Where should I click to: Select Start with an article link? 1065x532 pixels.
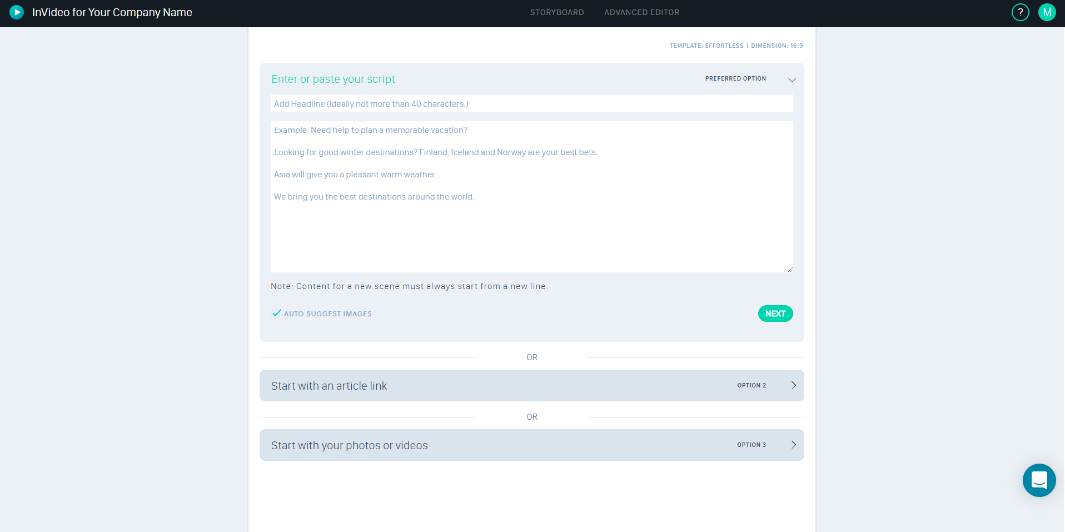coord(329,386)
